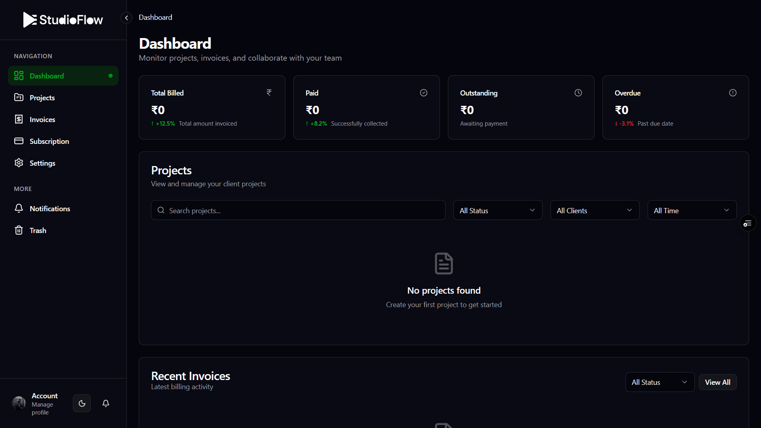Open Settings via the gear icon
This screenshot has width=761, height=428.
pos(19,162)
